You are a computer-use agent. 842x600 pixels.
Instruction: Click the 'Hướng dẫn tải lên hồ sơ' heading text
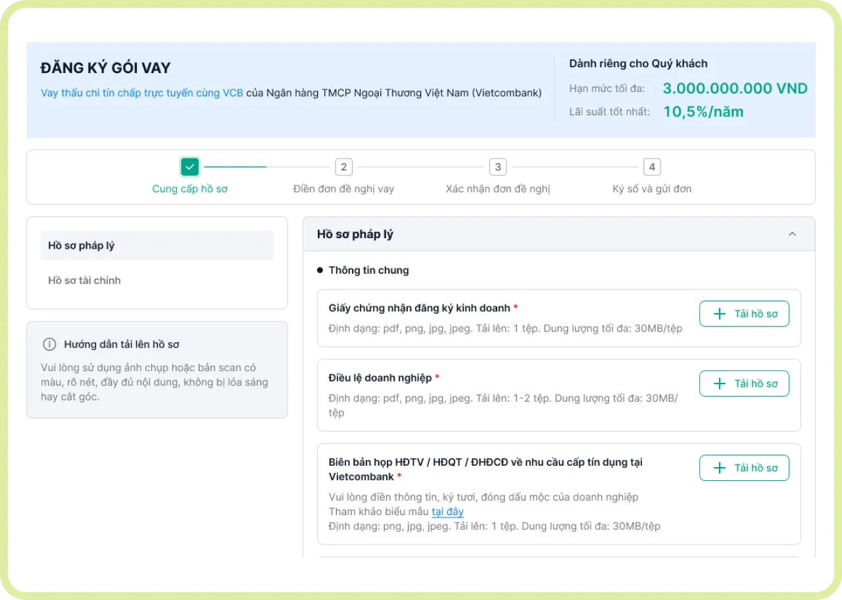click(122, 344)
